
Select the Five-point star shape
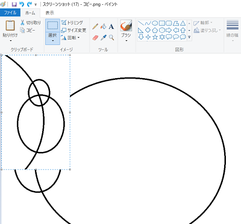pos(155,37)
